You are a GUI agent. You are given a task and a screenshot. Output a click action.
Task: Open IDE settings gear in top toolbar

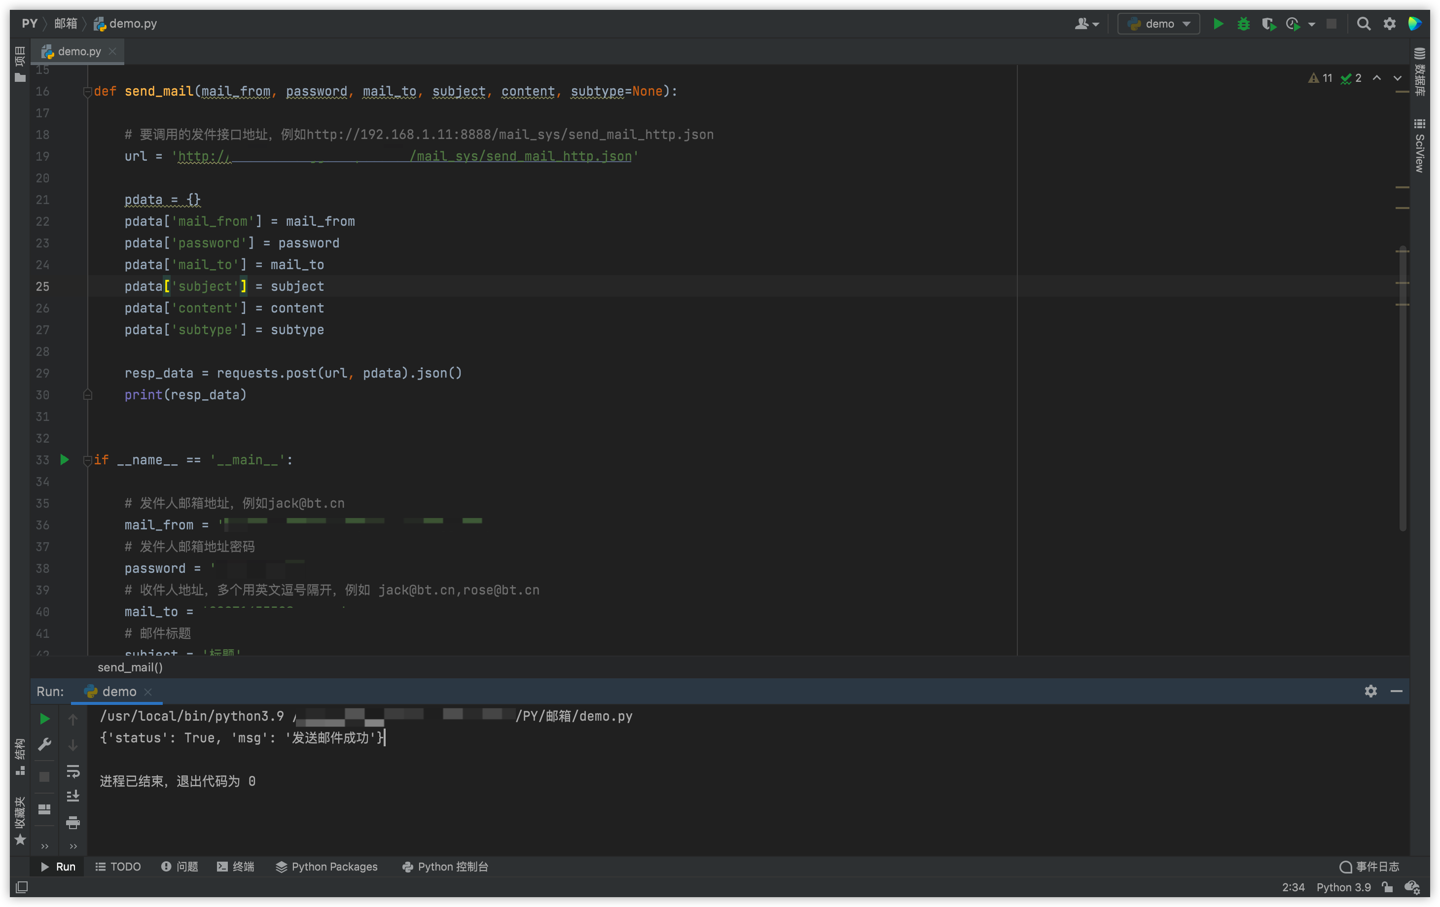click(1390, 24)
